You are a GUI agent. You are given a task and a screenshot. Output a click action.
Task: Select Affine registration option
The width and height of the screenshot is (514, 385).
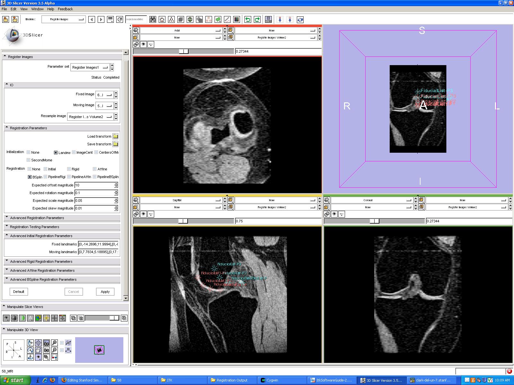pyautogui.click(x=95, y=169)
